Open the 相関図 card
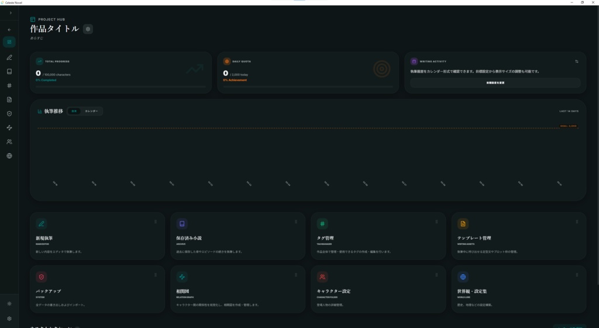The height and width of the screenshot is (328, 599). point(237,289)
